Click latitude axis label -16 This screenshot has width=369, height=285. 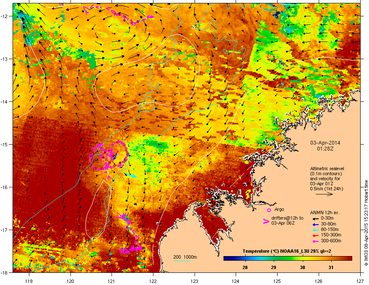4,187
